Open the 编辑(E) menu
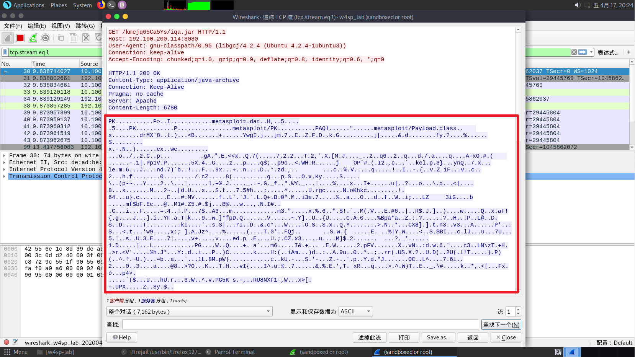The height and width of the screenshot is (357, 635). click(37, 26)
